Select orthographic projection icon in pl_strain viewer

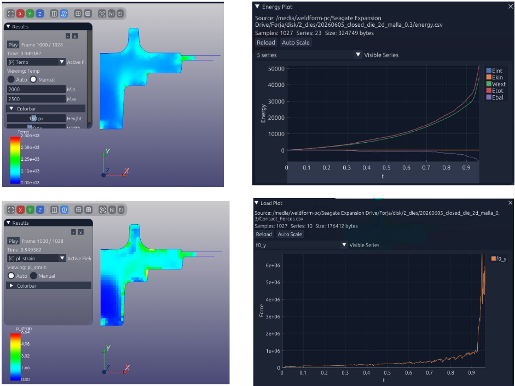point(55,210)
